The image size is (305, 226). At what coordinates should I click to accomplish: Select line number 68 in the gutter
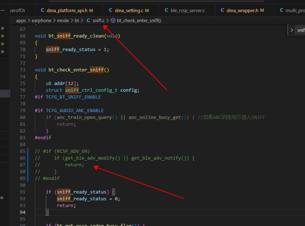tap(23, 36)
